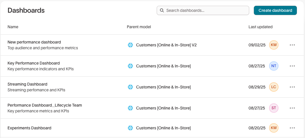Viewport: 305px width, 138px height.
Task: Open the Key Performance Dashboard entry
Action: (x=34, y=63)
